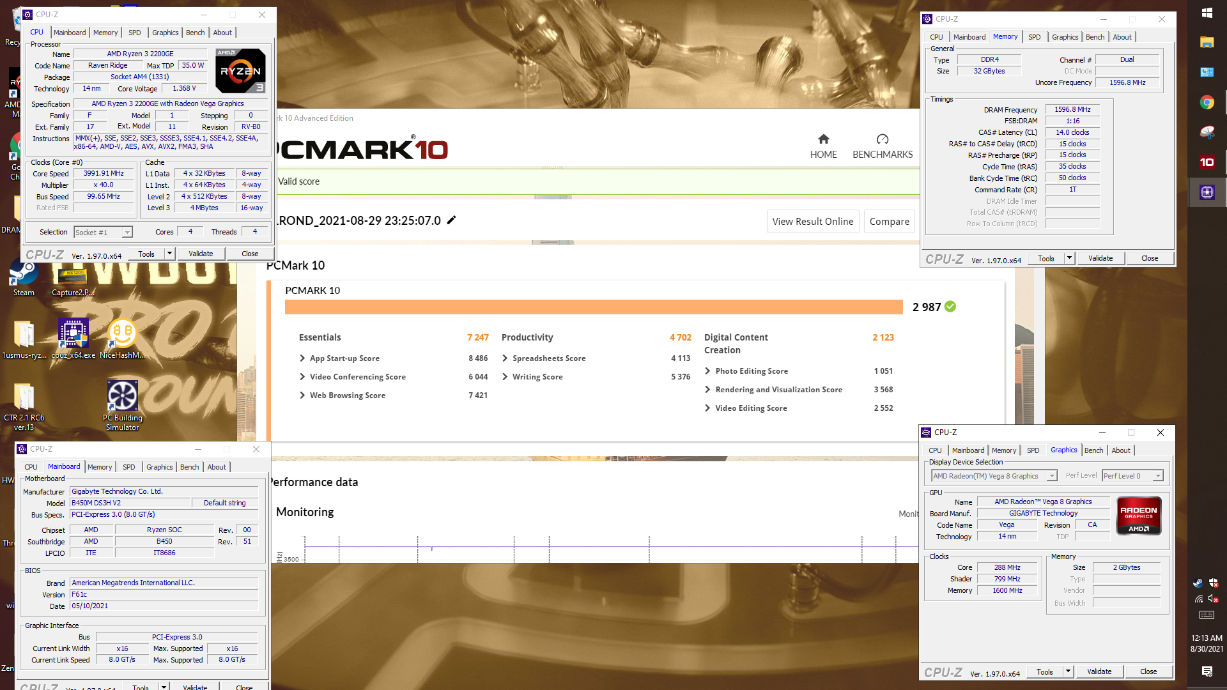Open Windows Security tray icon
1227x690 pixels.
click(1214, 583)
